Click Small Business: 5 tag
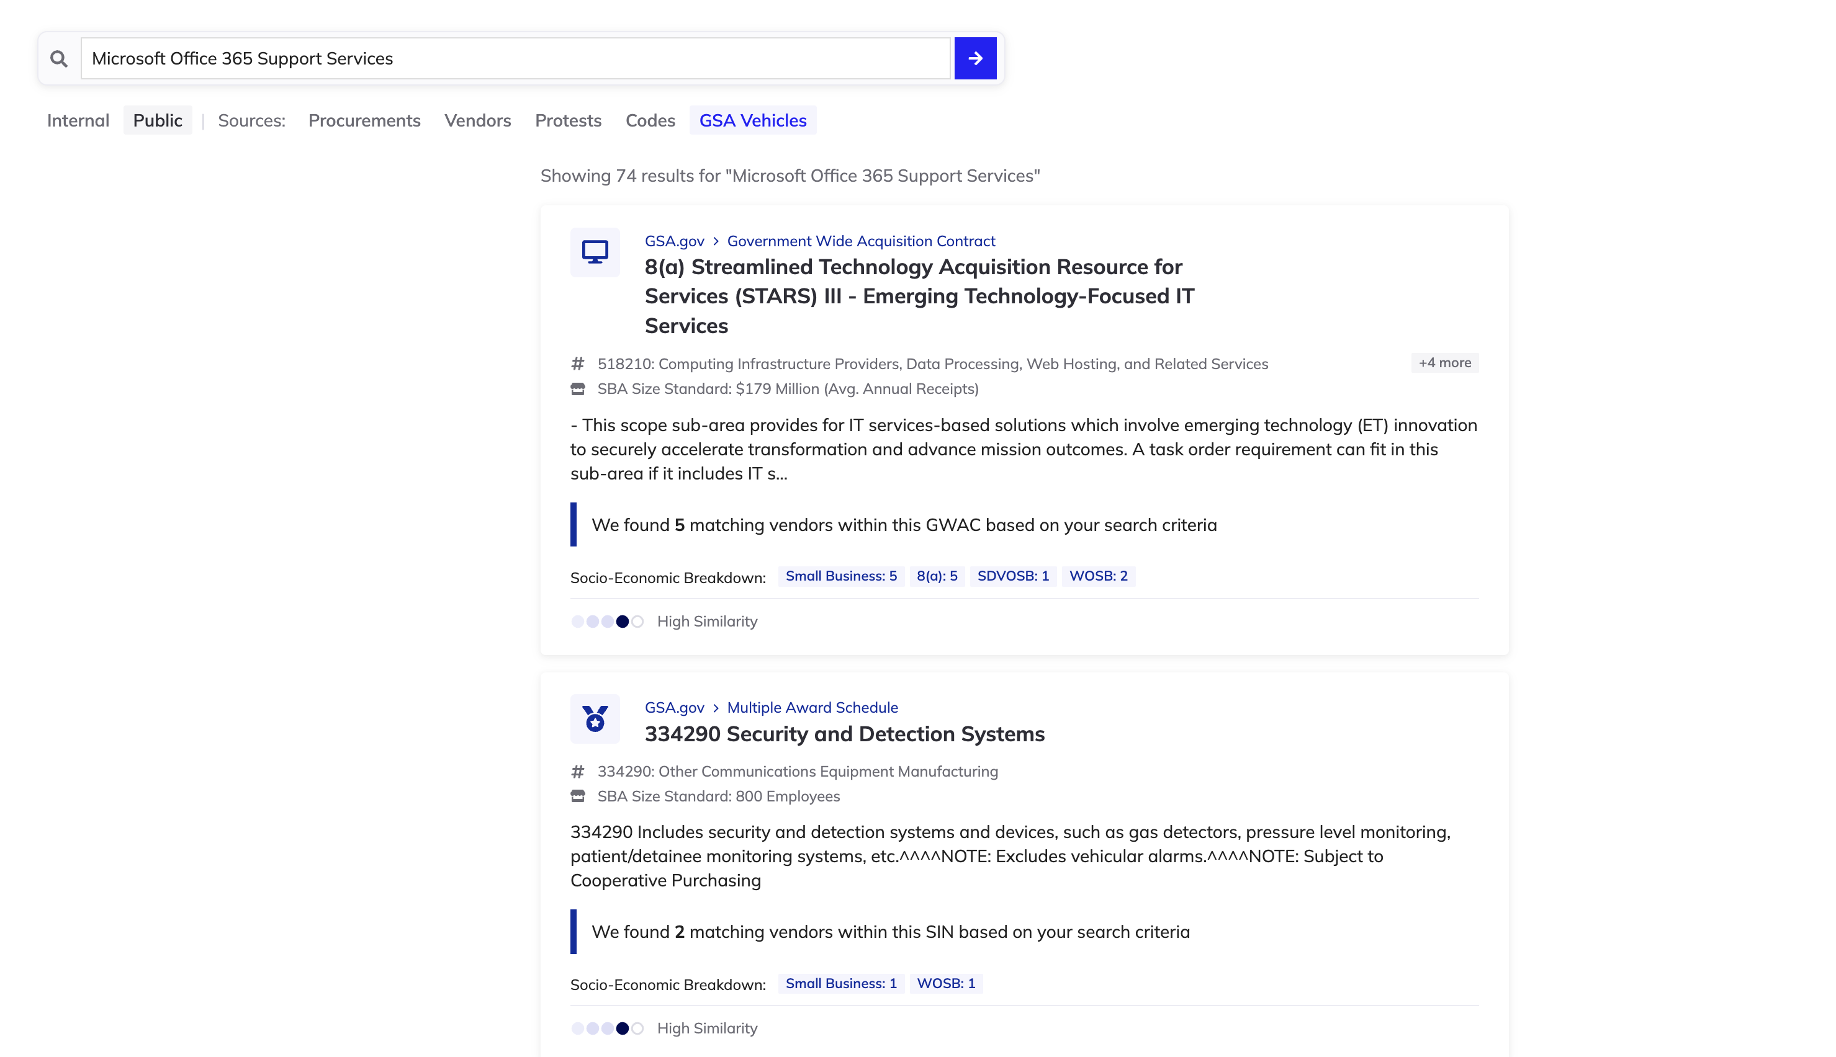Viewport: 1836px width, 1057px height. [841, 576]
